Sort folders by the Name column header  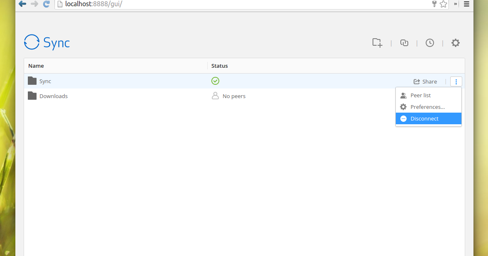pyautogui.click(x=36, y=66)
